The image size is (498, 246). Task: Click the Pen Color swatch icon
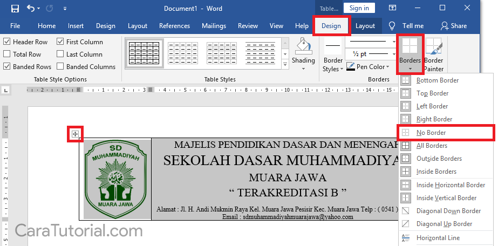(x=351, y=67)
